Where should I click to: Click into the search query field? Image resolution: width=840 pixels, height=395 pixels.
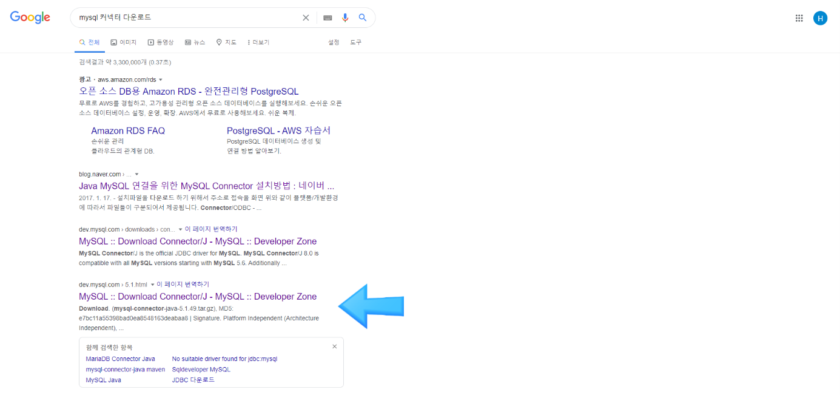click(188, 18)
